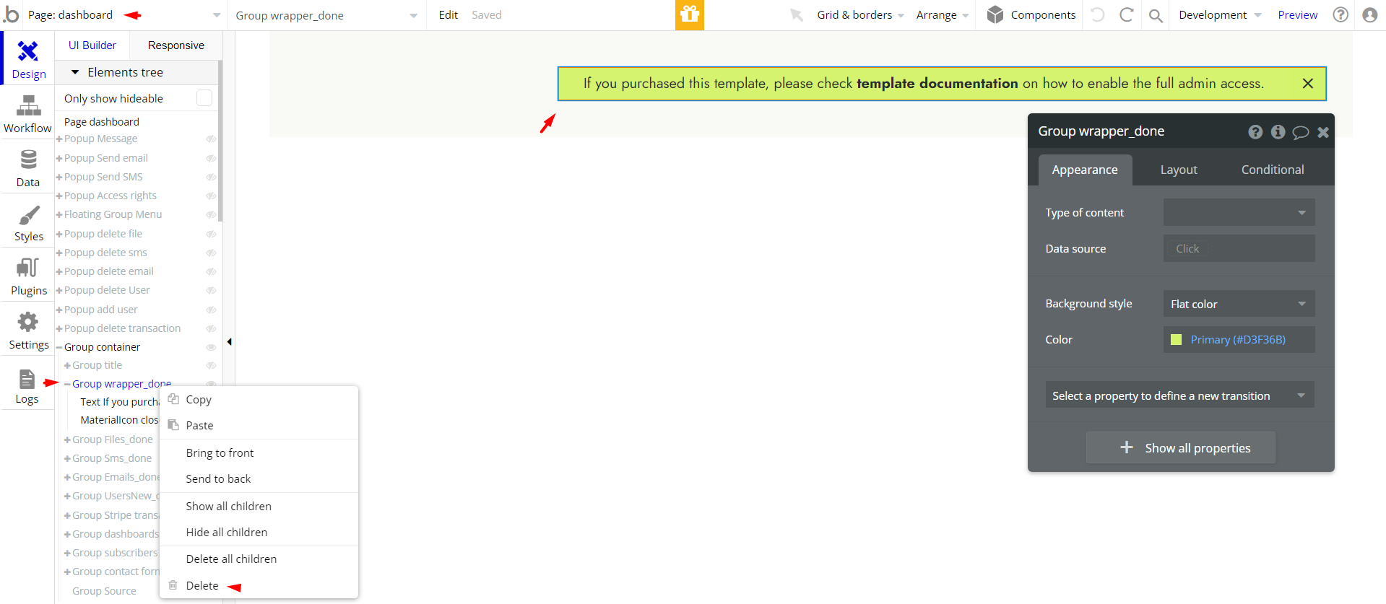Open the new transition property dropdown
The image size is (1386, 604).
[1179, 395]
